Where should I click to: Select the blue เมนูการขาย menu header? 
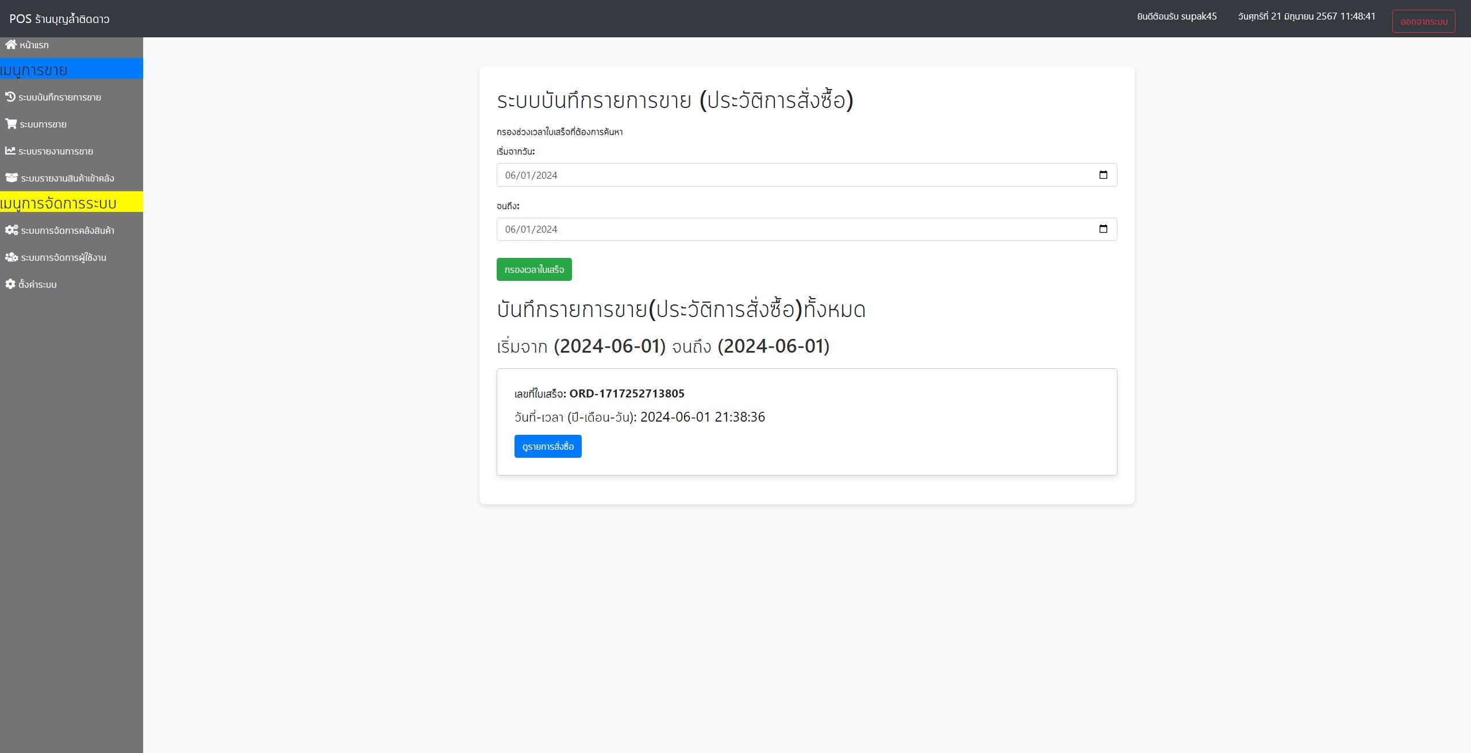pos(71,69)
